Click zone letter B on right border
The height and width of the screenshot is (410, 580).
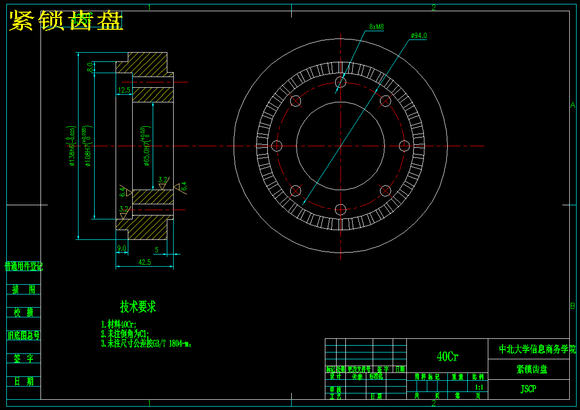(x=573, y=306)
